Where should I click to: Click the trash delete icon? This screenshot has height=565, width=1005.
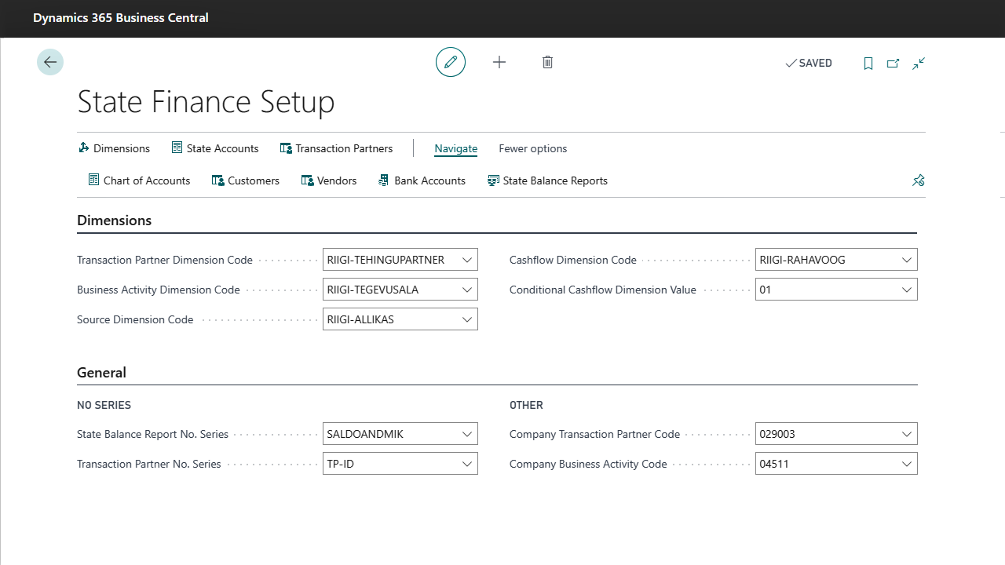pos(548,62)
